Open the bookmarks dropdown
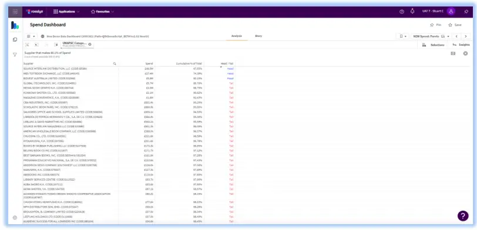 pos(402,36)
